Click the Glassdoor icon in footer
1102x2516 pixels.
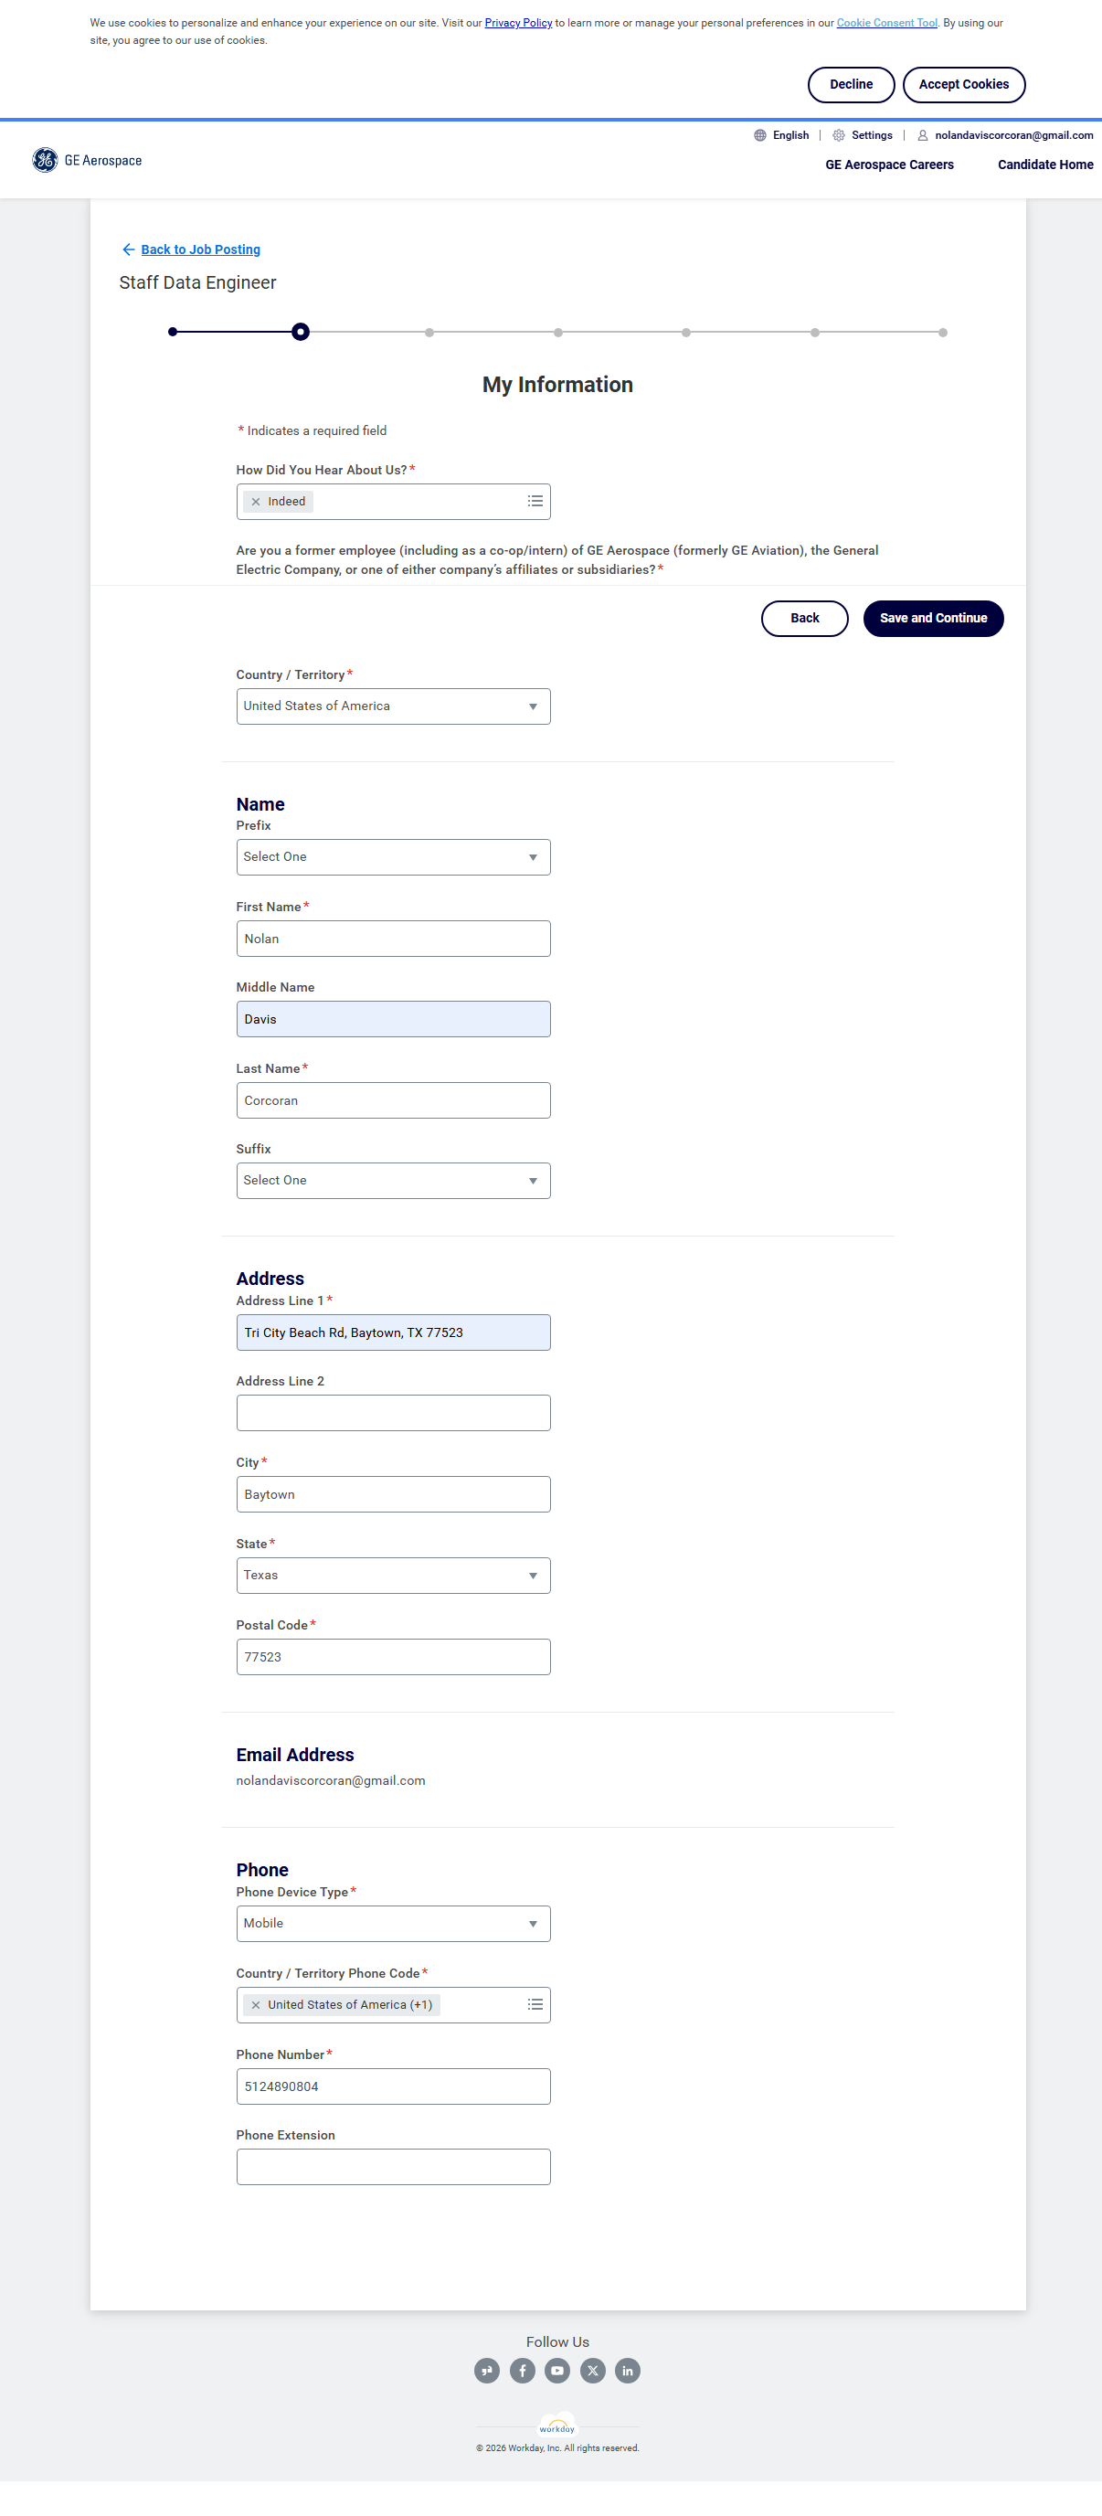(x=488, y=2371)
